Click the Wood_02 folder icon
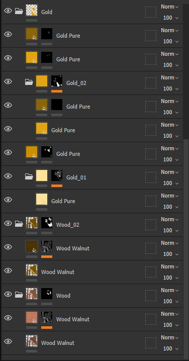 [x=19, y=223]
